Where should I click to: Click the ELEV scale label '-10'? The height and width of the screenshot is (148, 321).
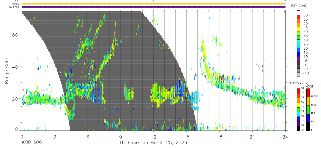(x=305, y=73)
